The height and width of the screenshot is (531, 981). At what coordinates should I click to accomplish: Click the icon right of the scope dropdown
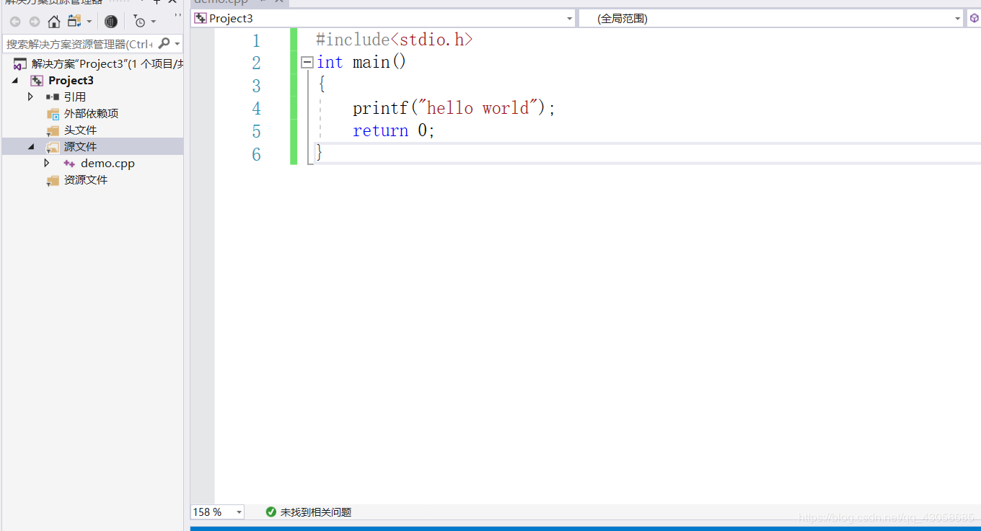[x=973, y=17]
